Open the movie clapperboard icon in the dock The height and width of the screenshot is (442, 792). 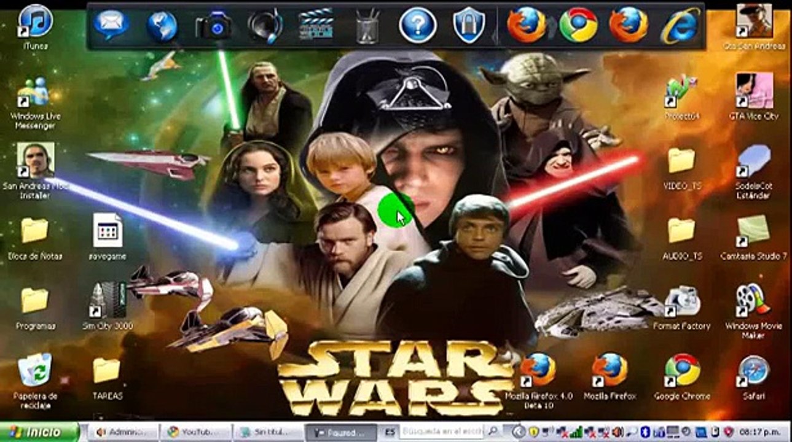[x=316, y=26]
